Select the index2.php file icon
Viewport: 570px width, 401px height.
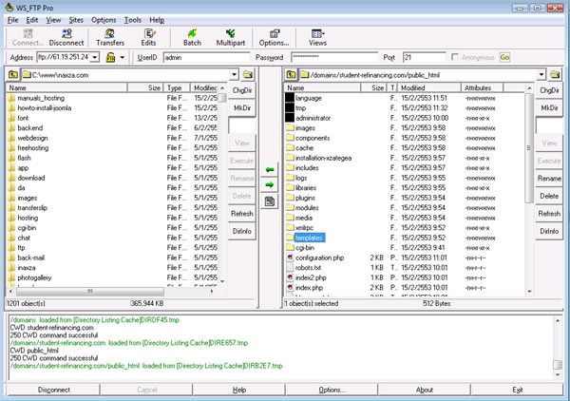[x=290, y=277]
